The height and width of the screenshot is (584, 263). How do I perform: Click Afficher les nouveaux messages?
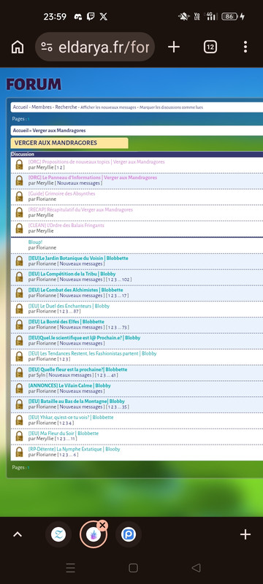pyautogui.click(x=108, y=107)
